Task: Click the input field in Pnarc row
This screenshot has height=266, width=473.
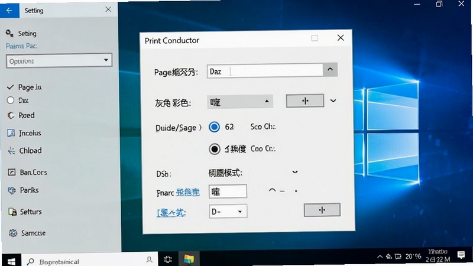Action: (228, 192)
